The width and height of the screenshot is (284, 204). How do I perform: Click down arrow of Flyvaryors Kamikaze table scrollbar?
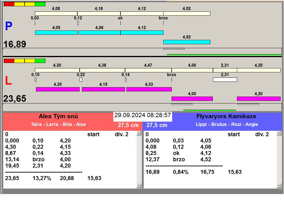point(279,185)
